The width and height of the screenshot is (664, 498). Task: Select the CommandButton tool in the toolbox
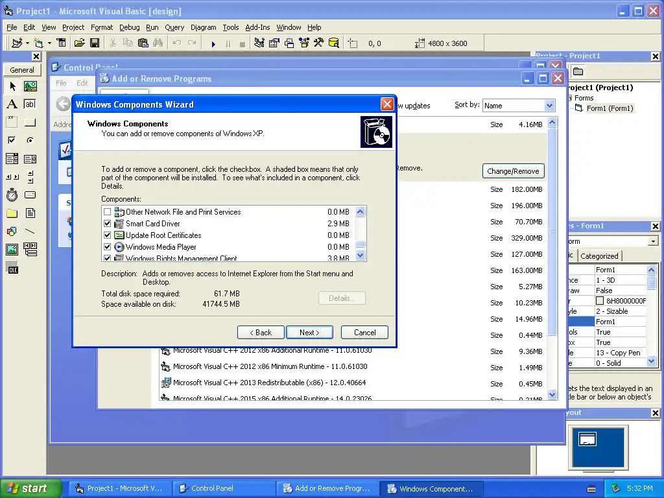pos(30,123)
